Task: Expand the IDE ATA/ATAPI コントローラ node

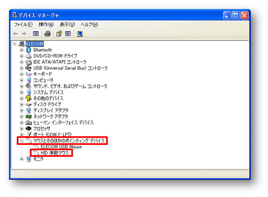Action: point(22,62)
